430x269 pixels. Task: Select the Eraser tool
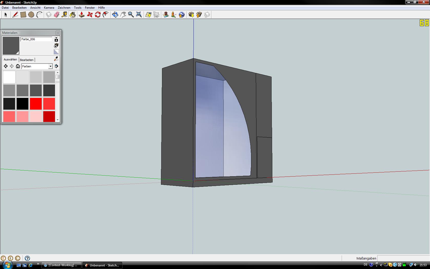coord(57,15)
